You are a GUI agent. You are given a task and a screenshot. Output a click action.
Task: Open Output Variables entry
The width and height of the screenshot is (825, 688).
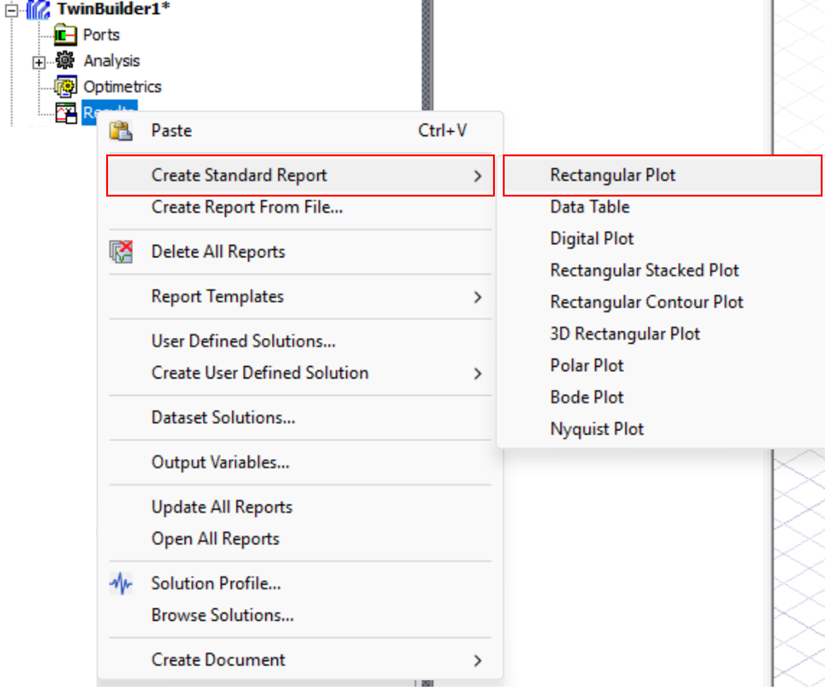pyautogui.click(x=300, y=462)
